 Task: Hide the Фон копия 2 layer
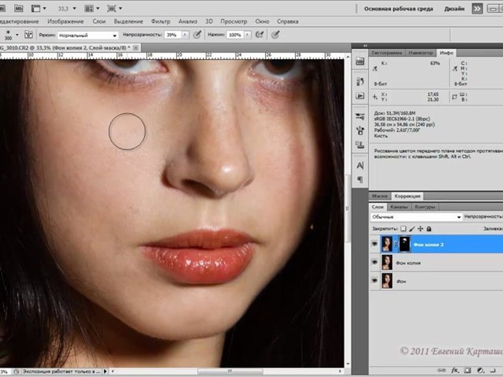click(x=374, y=244)
